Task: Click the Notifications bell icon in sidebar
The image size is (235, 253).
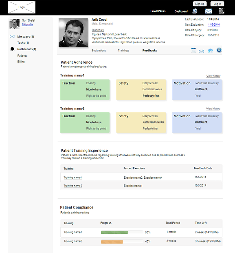Action: [12, 49]
